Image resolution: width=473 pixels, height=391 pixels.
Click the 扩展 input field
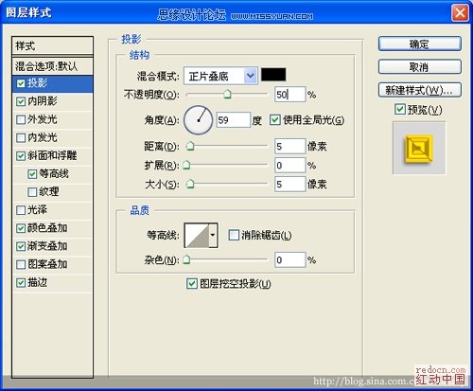289,165
